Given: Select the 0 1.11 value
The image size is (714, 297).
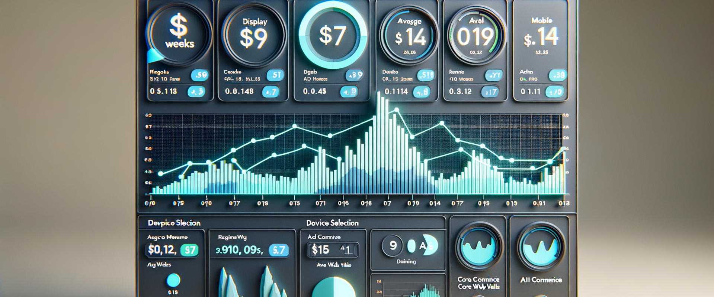Looking at the screenshot, I should (530, 91).
